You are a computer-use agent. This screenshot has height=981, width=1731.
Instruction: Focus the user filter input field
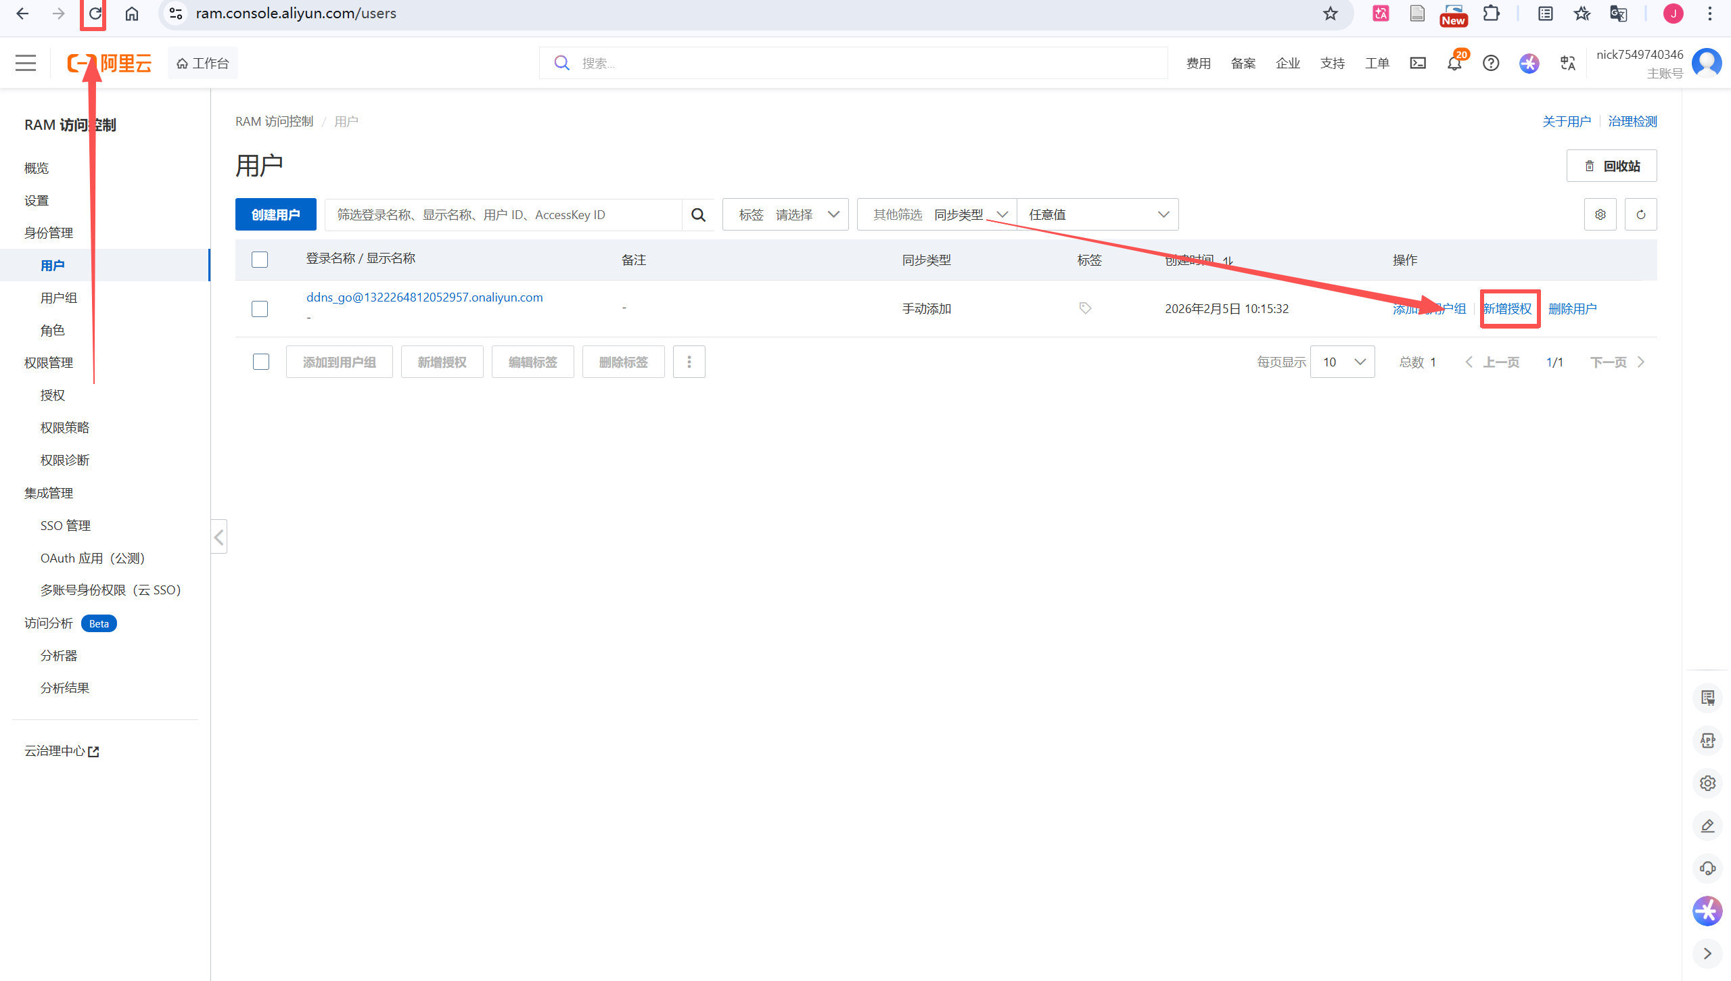[x=503, y=215]
